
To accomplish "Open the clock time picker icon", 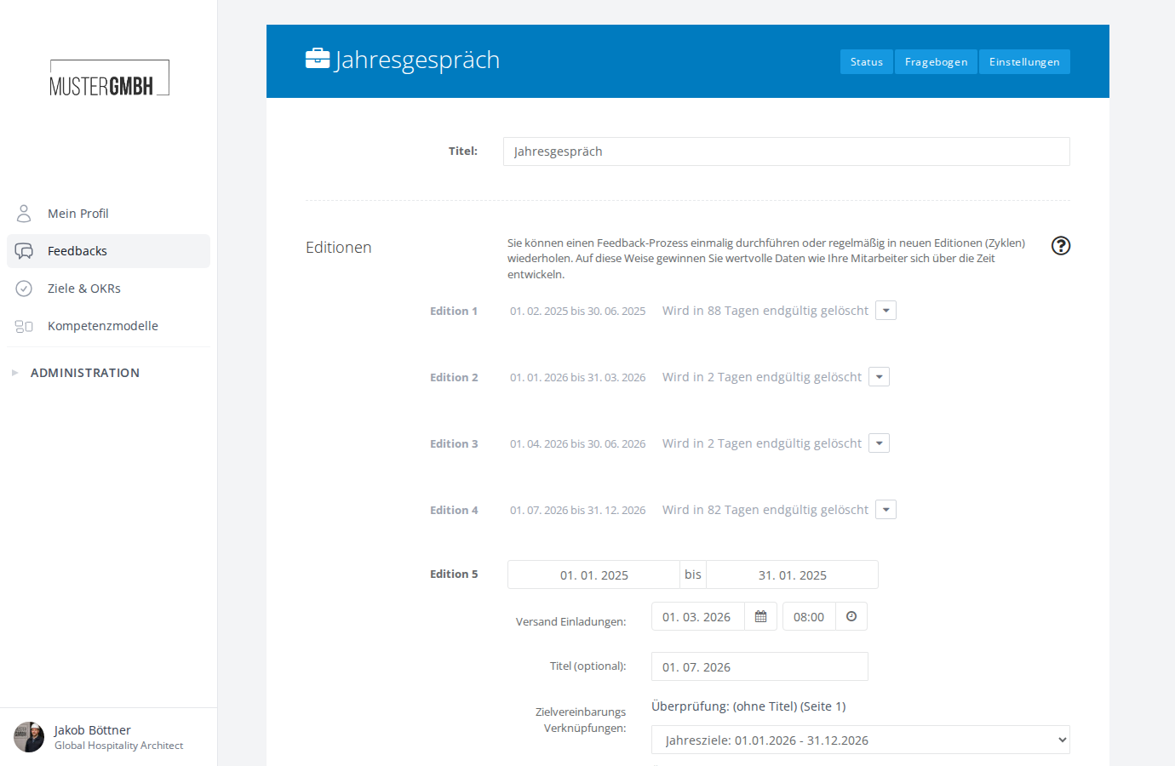I will pos(851,616).
